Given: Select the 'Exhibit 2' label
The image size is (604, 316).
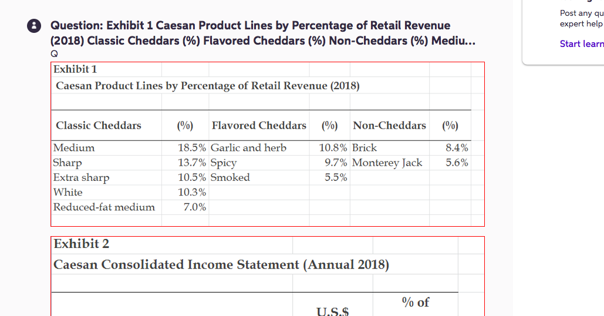Looking at the screenshot, I should (81, 244).
